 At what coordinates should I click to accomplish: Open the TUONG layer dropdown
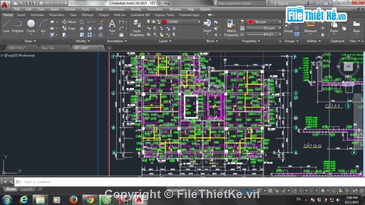point(199,22)
